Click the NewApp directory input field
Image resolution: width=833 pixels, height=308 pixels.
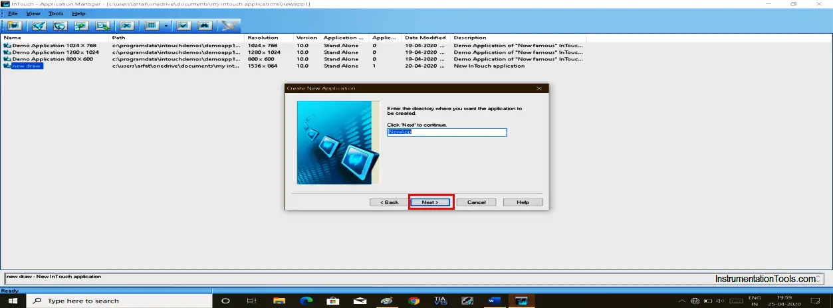pyautogui.click(x=447, y=132)
